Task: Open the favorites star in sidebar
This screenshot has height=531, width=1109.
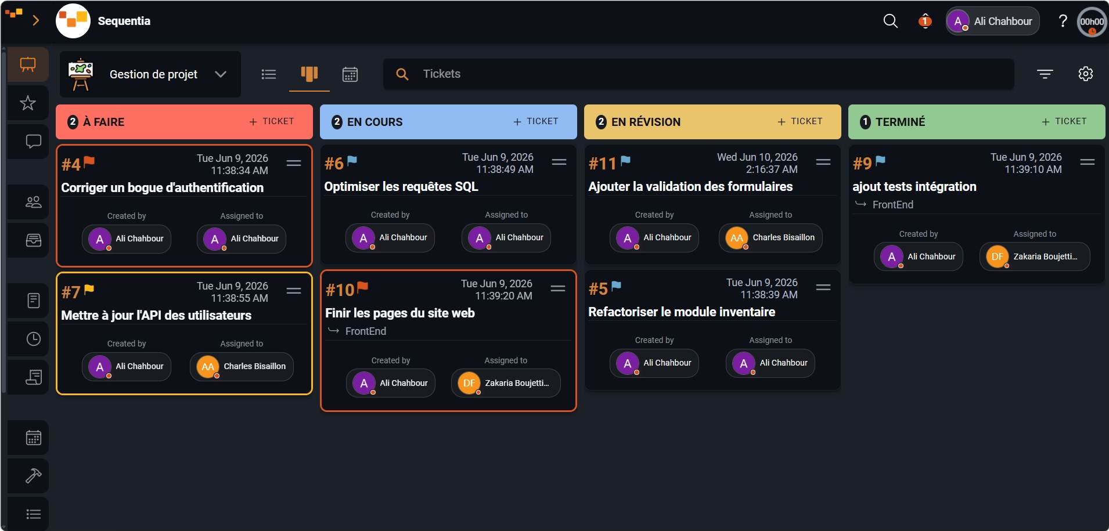Action: click(x=28, y=103)
